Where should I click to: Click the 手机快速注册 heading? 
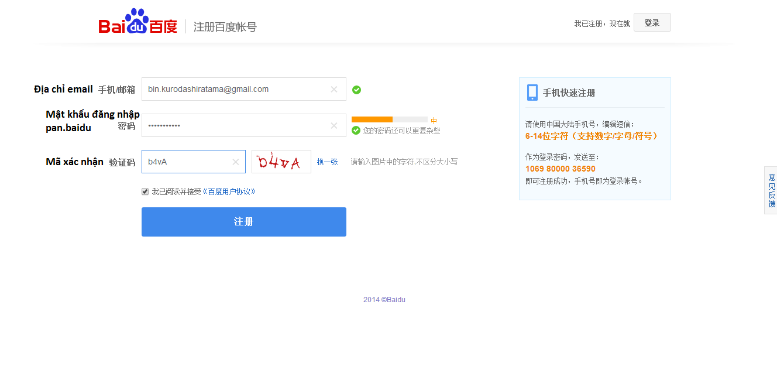pos(569,93)
